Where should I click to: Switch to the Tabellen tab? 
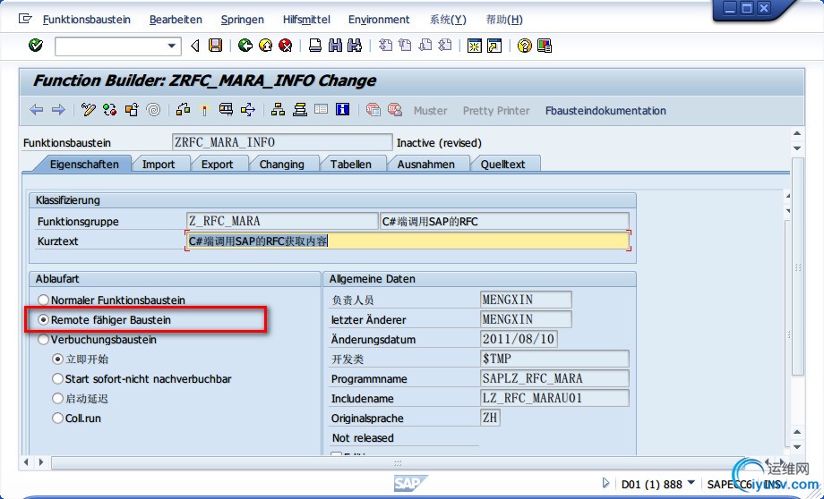[350, 165]
